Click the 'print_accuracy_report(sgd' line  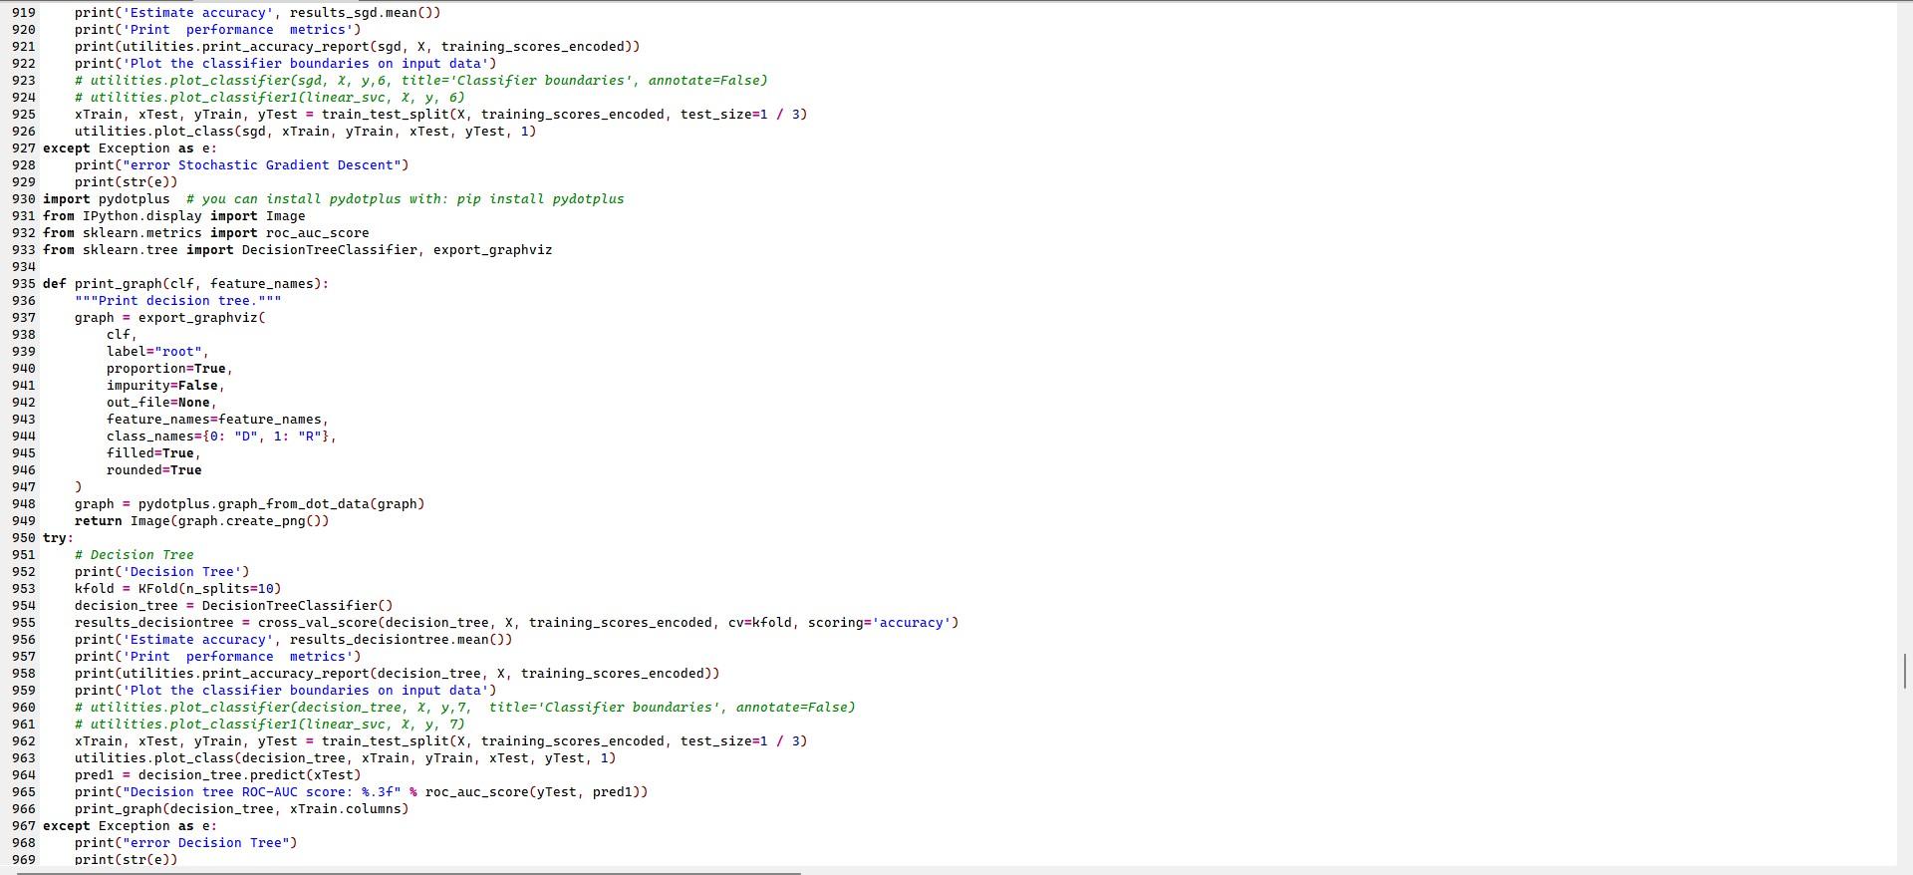coord(358,47)
